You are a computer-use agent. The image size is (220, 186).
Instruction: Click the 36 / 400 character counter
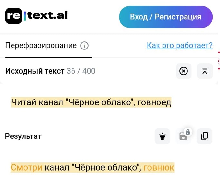click(81, 71)
